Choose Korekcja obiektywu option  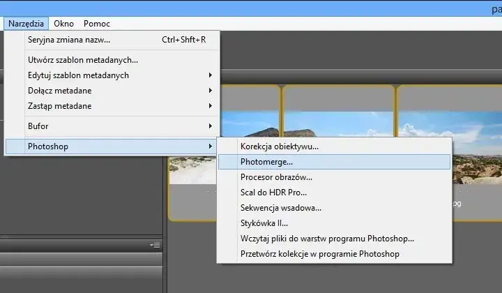(x=334, y=146)
